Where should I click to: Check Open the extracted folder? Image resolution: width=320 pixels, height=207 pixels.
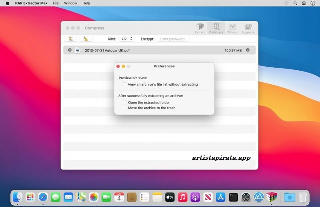[125, 102]
